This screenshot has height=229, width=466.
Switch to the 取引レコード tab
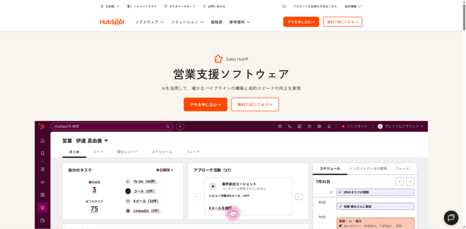coord(127,152)
